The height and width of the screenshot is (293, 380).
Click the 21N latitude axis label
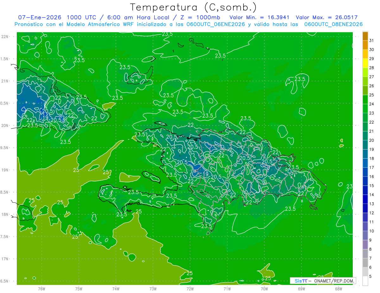pos(5,81)
